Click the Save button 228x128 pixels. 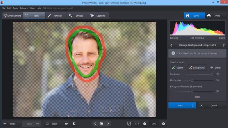click(195, 16)
